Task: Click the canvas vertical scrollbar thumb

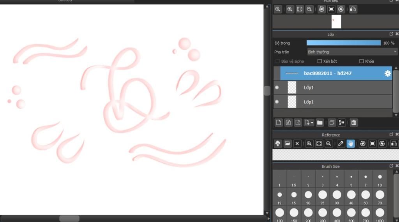Action: point(267,91)
